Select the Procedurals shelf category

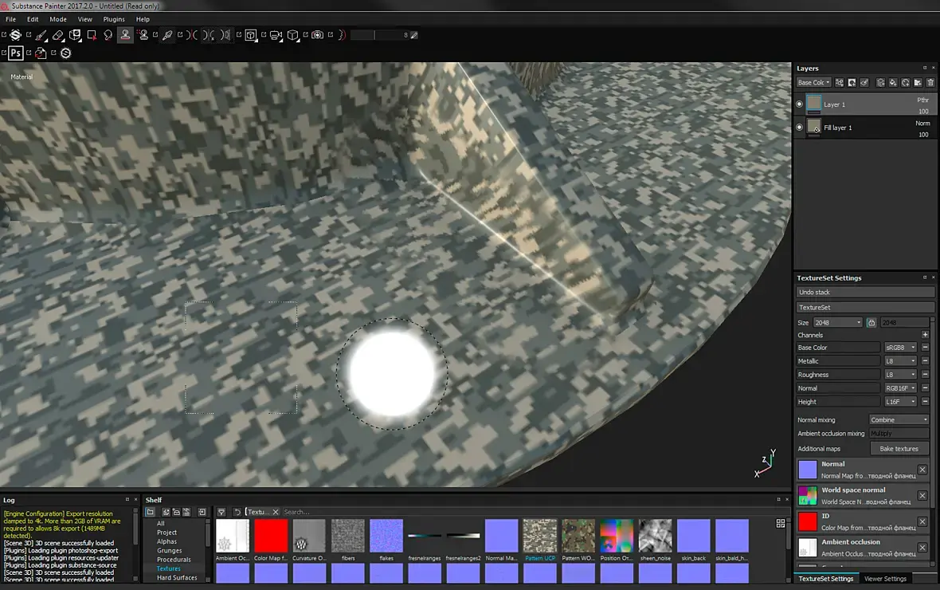174,560
